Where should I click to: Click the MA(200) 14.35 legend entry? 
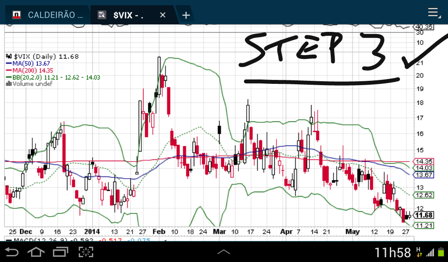(x=29, y=70)
